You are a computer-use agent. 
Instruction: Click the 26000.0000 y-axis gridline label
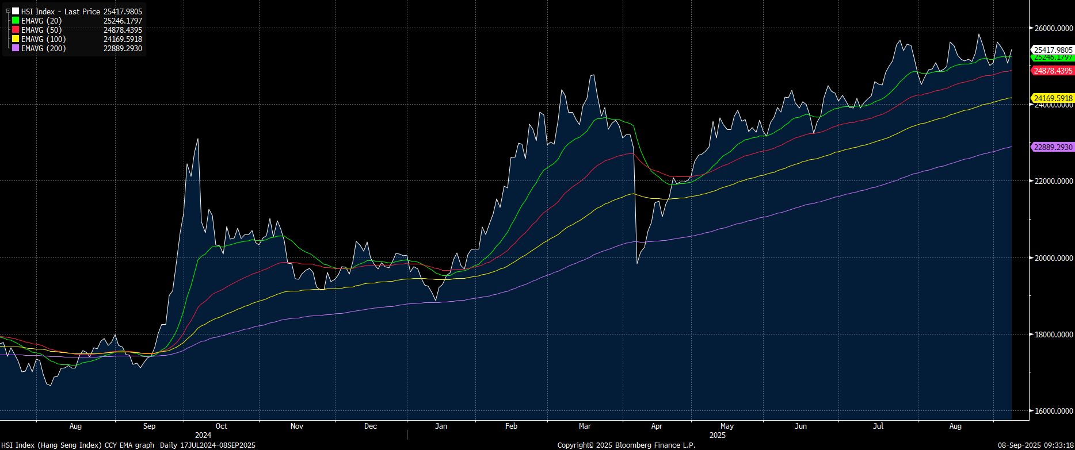pyautogui.click(x=1053, y=28)
